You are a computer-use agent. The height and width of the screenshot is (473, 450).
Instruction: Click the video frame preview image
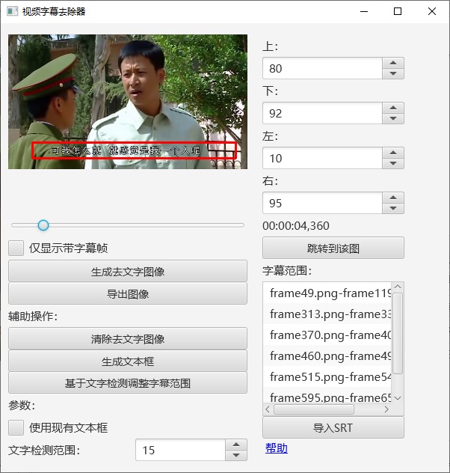pos(128,102)
